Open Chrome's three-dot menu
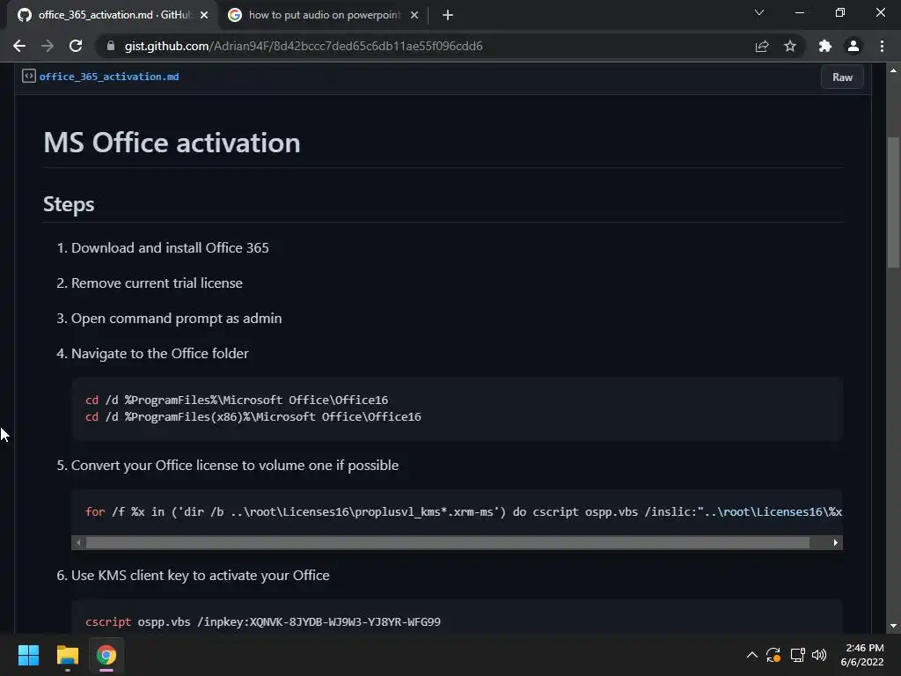Screen dimensions: 901x676 tap(882, 46)
